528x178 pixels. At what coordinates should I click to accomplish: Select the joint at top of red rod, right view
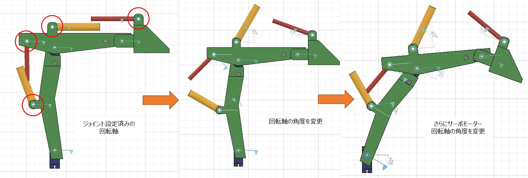(504, 42)
